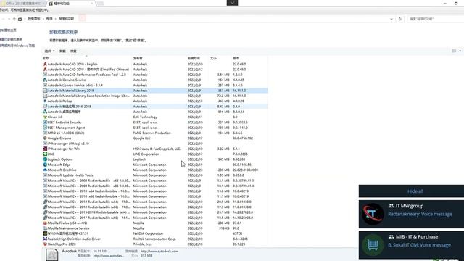Select the 程序和功能 tab
Screen dimensions: 464x261
point(70,3)
